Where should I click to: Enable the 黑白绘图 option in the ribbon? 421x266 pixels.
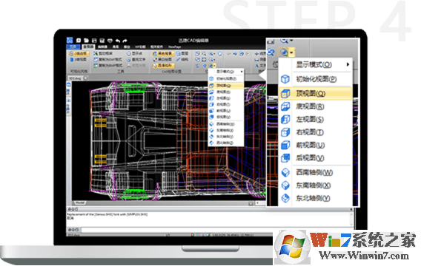pos(163,59)
